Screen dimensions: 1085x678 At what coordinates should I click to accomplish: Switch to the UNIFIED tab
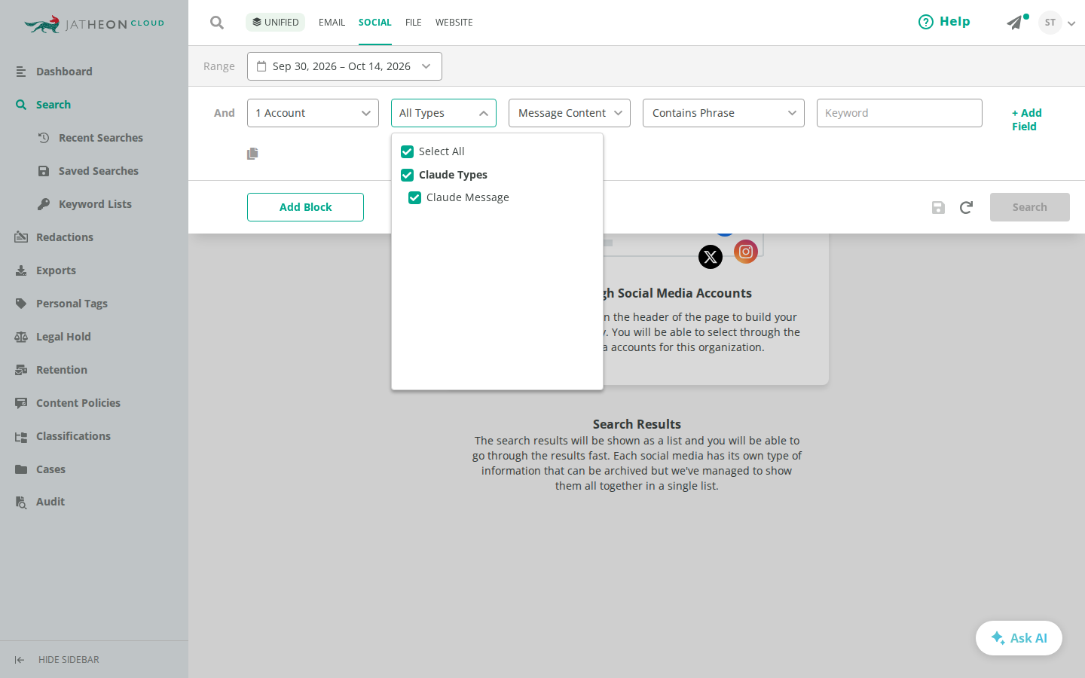click(x=275, y=23)
